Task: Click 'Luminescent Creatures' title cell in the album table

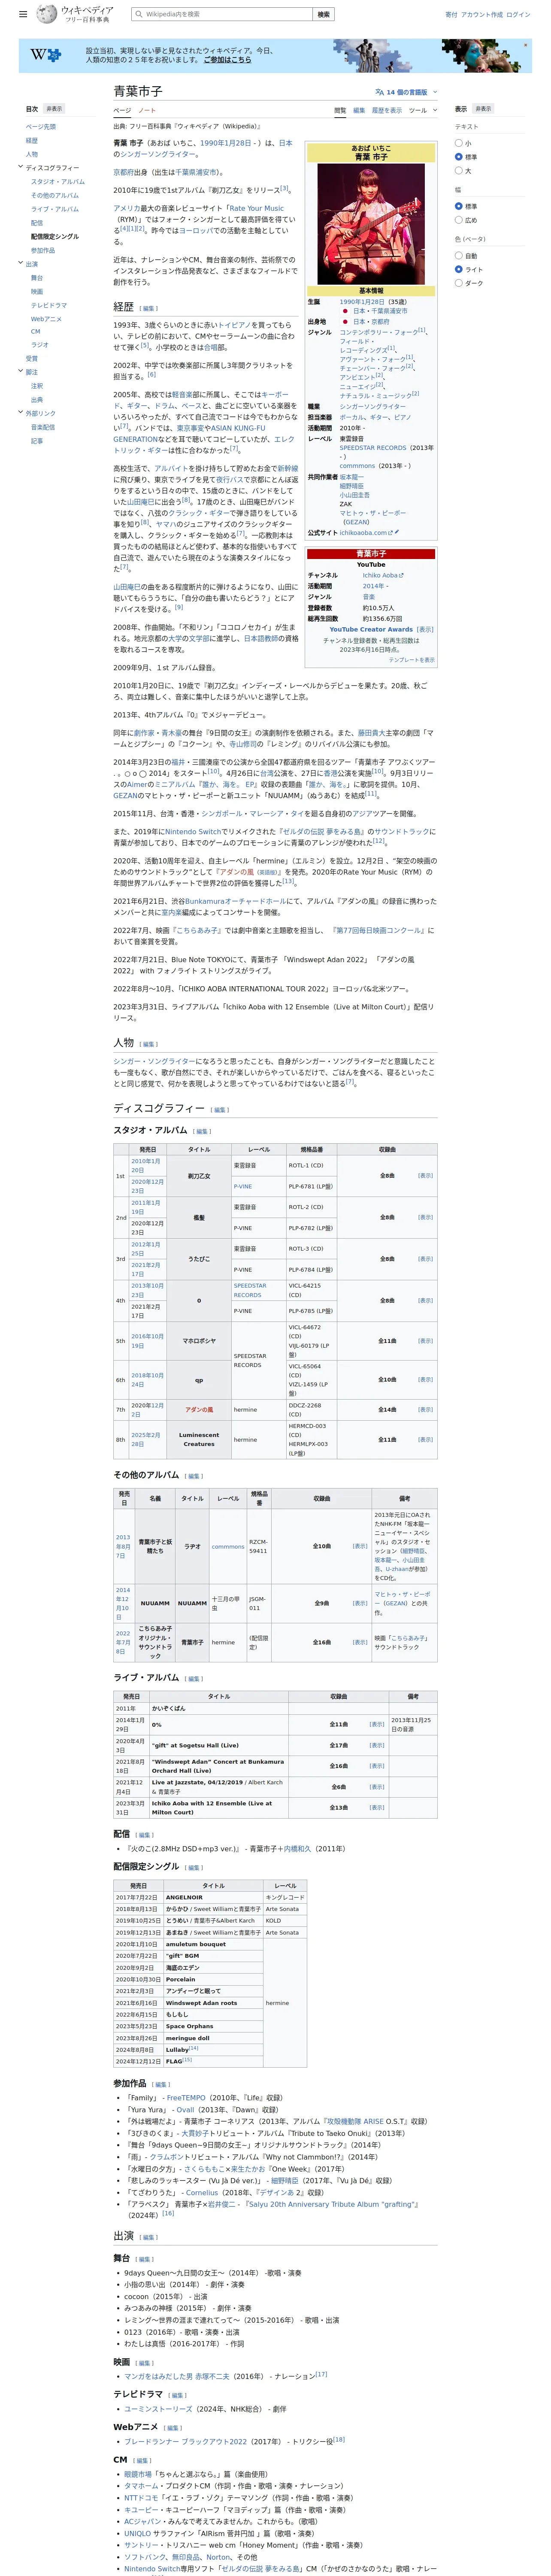Action: [x=199, y=1439]
